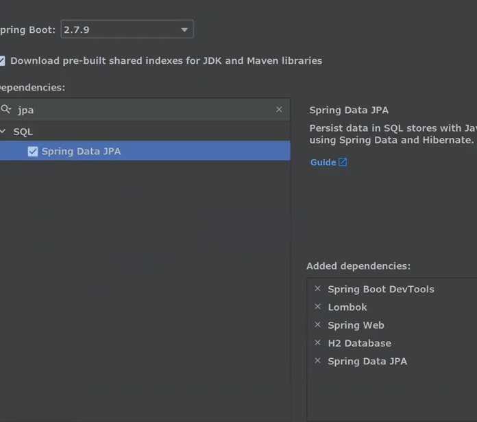
Task: Remove Spring Web from added dependencies
Action: [x=317, y=325]
